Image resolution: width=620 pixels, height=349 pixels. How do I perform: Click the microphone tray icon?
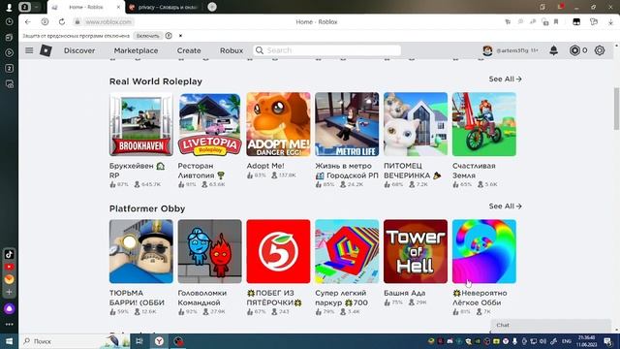click(x=514, y=341)
